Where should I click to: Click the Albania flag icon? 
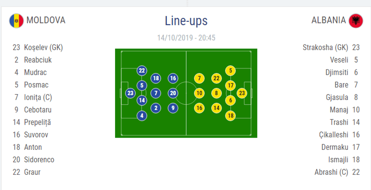click(x=355, y=20)
